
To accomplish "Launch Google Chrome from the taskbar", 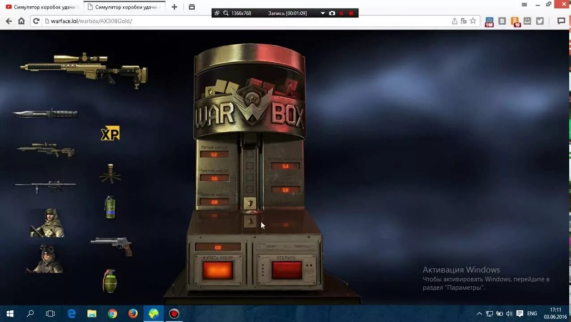I will (112, 314).
